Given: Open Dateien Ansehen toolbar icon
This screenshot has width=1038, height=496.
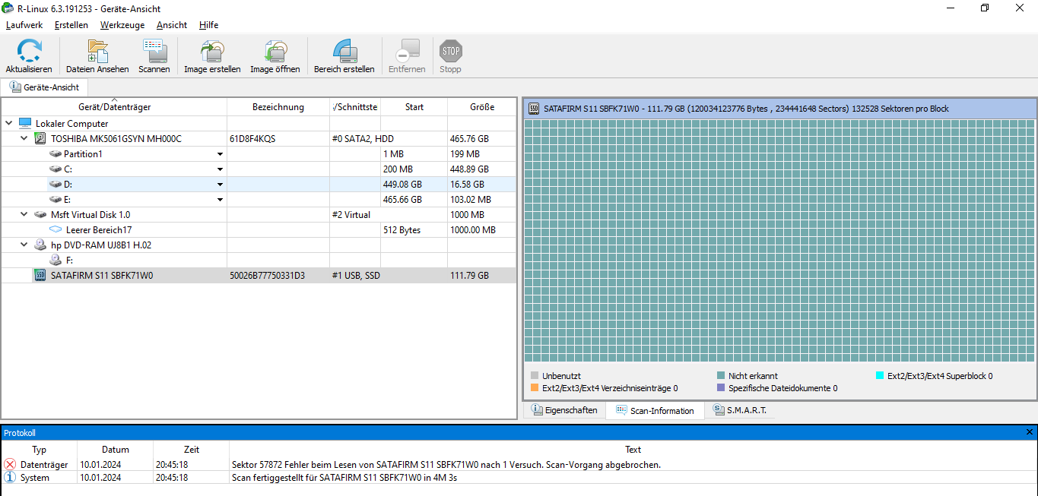Looking at the screenshot, I should [97, 51].
